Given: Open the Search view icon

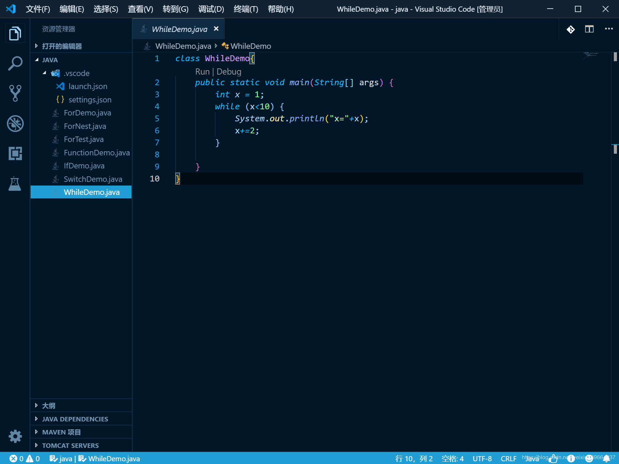Looking at the screenshot, I should coord(15,64).
